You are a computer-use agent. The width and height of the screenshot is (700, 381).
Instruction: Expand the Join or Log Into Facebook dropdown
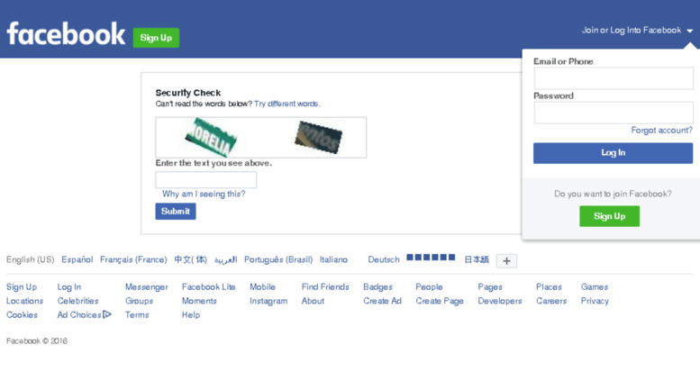[x=637, y=31]
